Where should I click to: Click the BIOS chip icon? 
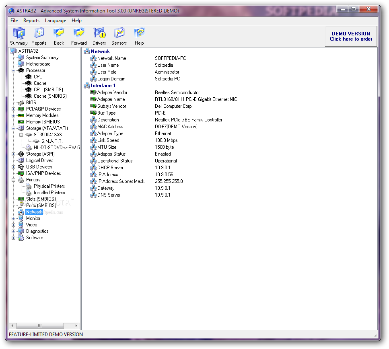[x=21, y=103]
